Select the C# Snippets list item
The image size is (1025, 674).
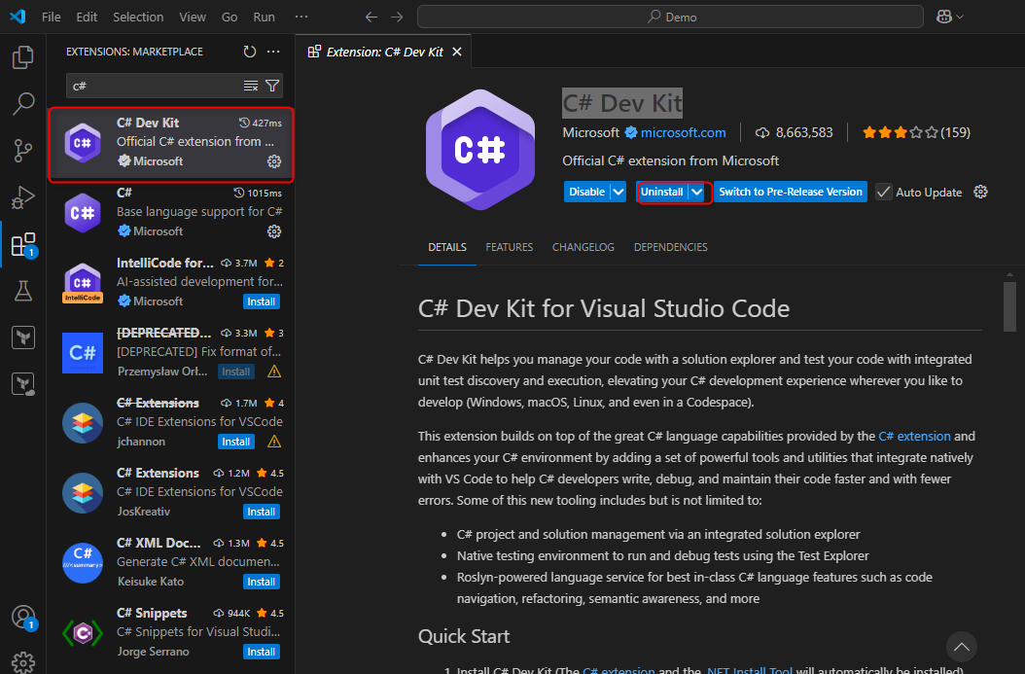click(170, 633)
